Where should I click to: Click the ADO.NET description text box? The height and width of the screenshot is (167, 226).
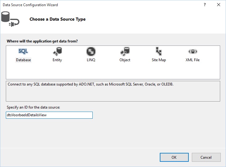[113, 91]
